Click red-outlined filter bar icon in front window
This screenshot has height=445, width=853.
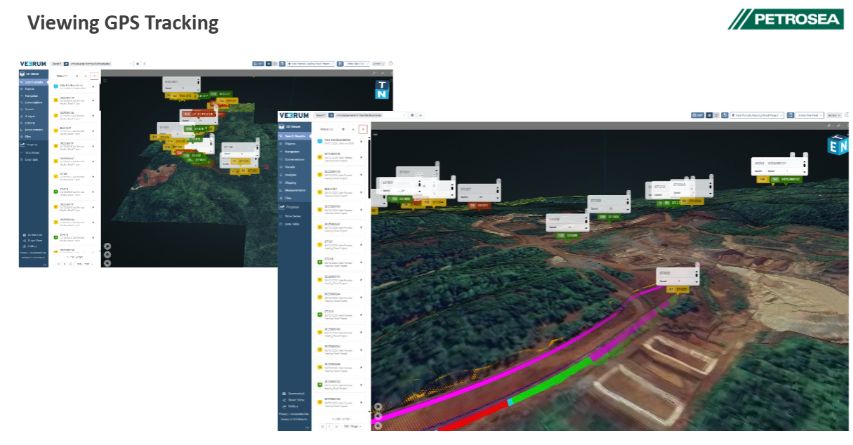click(363, 129)
